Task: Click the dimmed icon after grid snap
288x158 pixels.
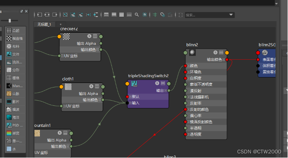Action: coord(170,15)
